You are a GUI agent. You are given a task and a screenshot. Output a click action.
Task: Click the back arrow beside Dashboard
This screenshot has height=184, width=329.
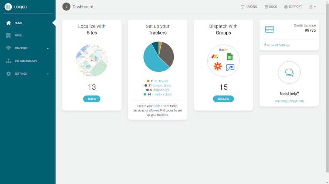(x=66, y=7)
